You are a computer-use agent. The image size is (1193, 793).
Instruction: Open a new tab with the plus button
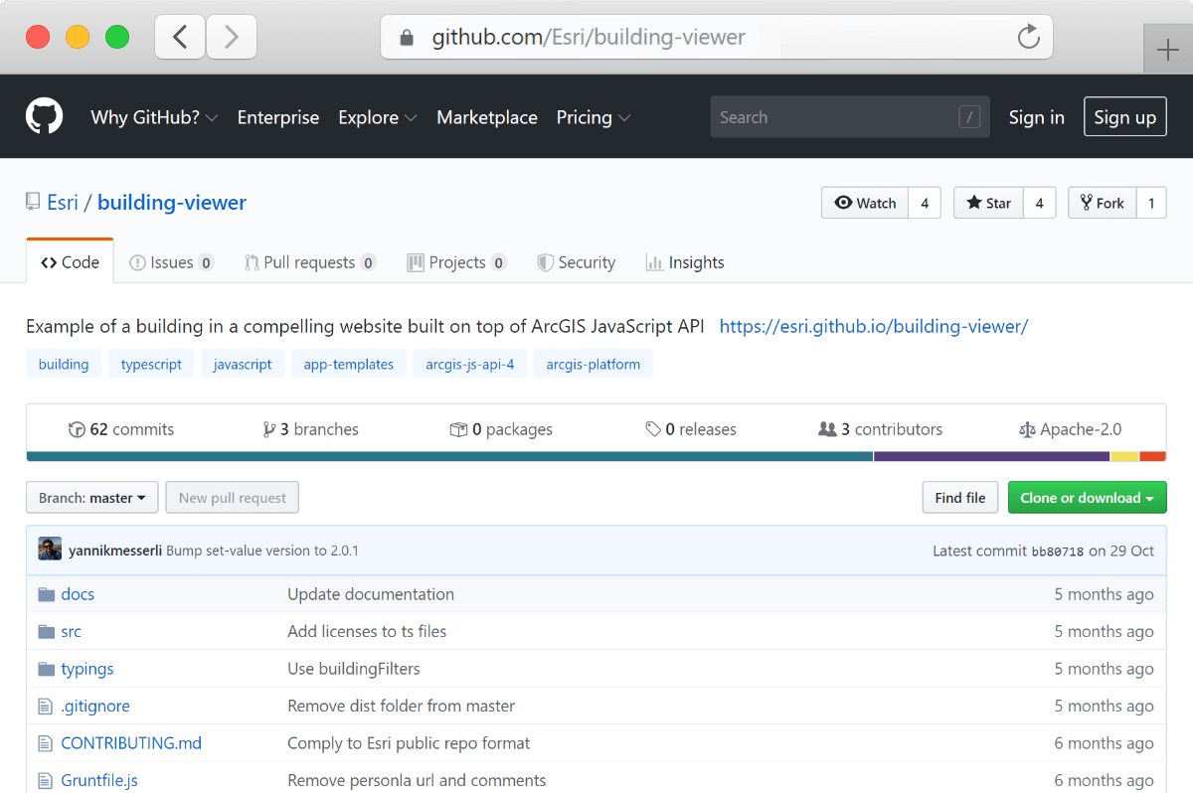[1167, 48]
